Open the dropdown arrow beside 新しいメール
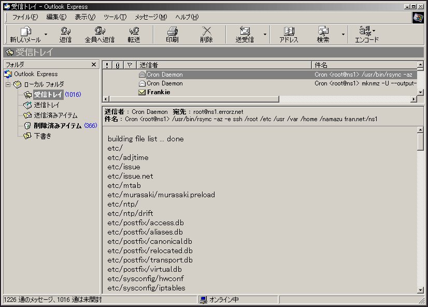 tap(46, 35)
